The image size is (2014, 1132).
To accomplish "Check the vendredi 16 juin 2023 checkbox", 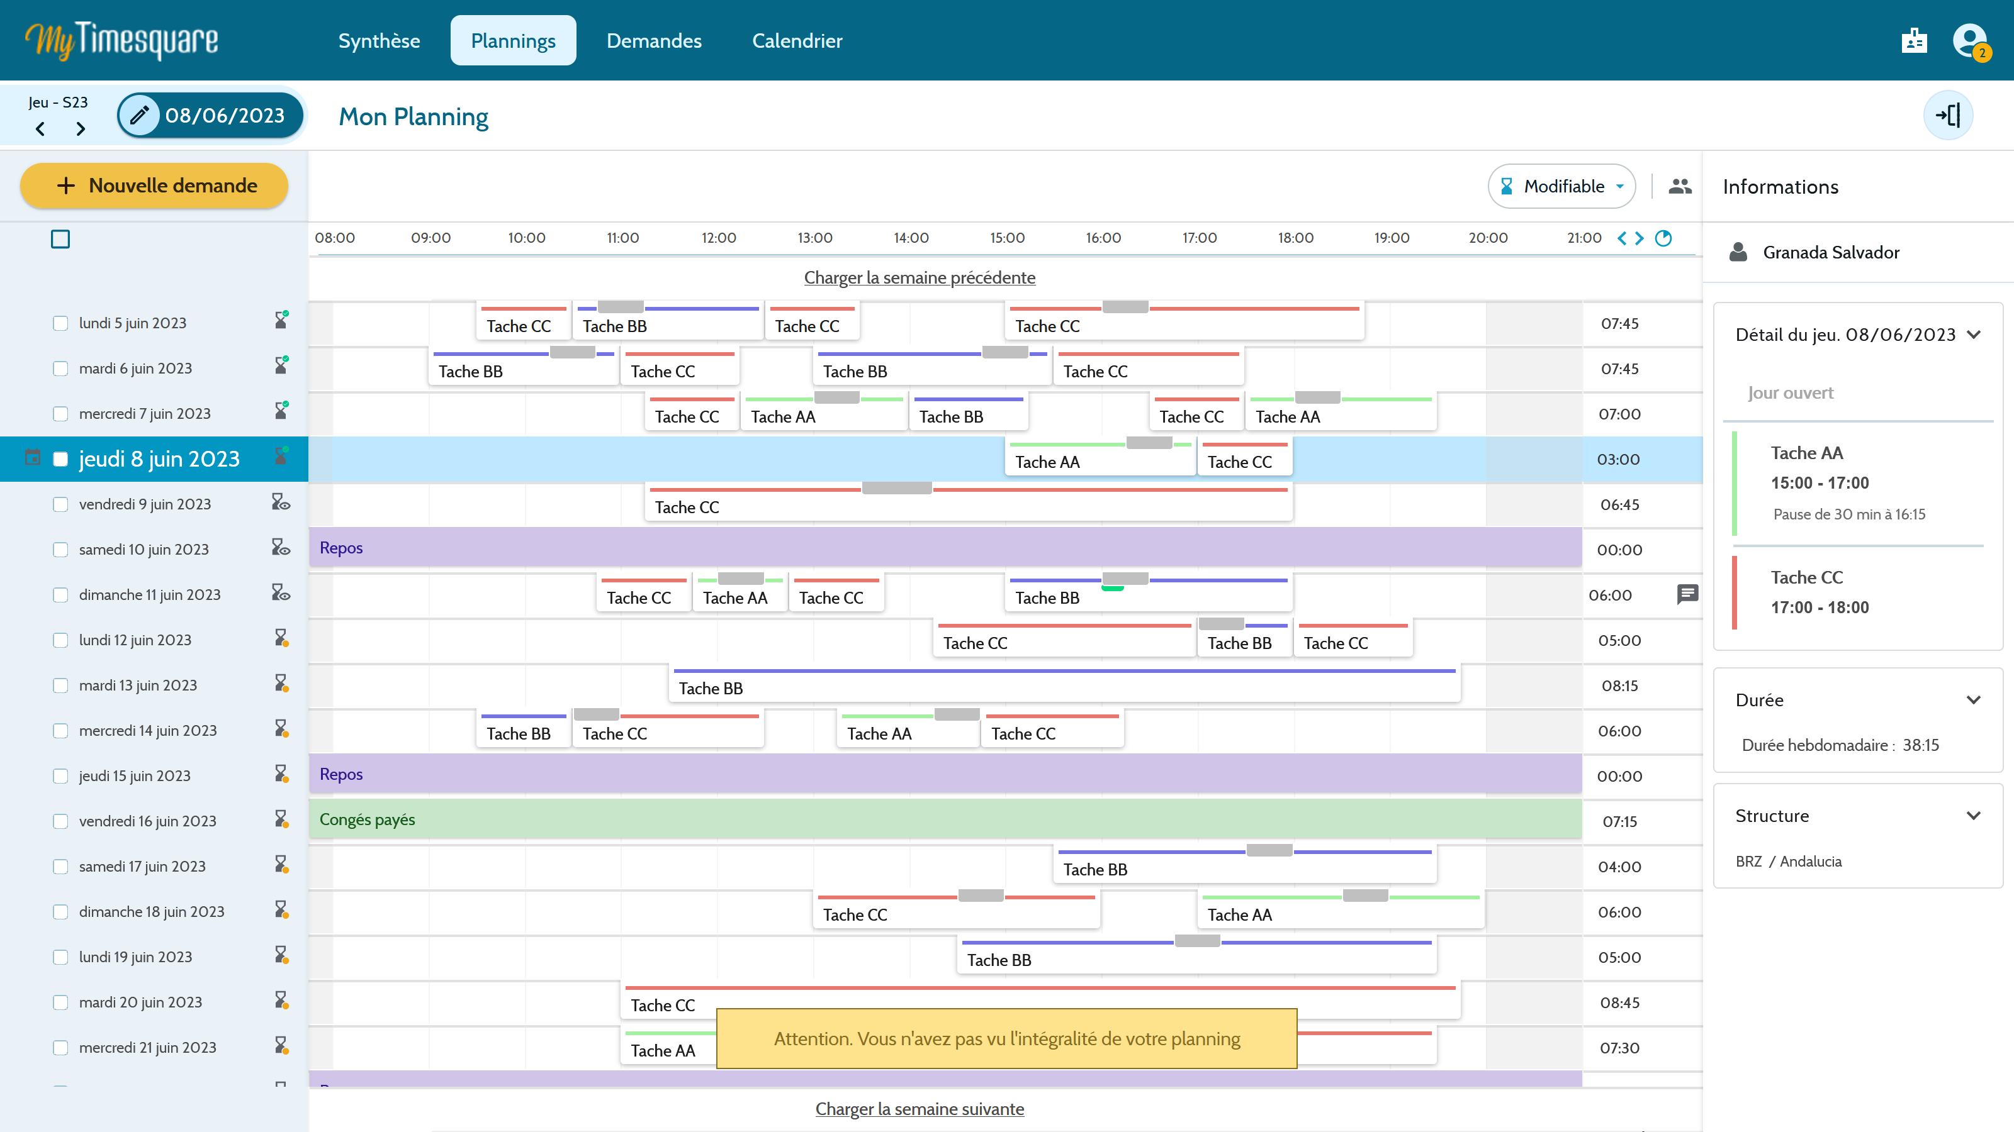I will tap(60, 822).
